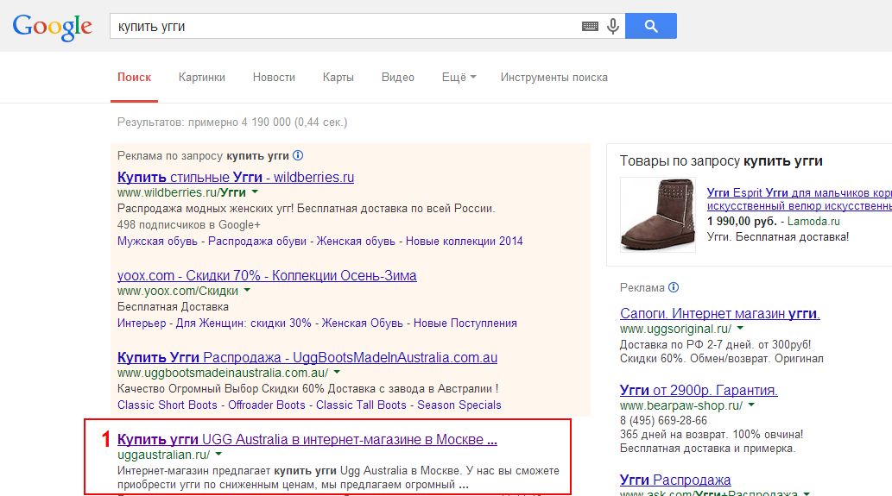
Task: Switch to the Видео tab
Action: pos(398,78)
